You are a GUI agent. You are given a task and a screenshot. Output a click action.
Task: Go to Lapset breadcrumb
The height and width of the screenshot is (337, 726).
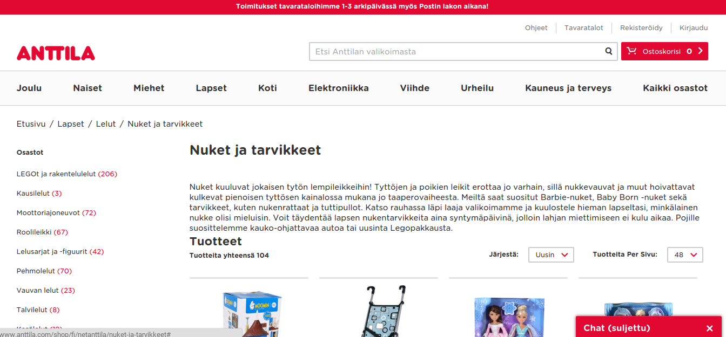click(71, 124)
